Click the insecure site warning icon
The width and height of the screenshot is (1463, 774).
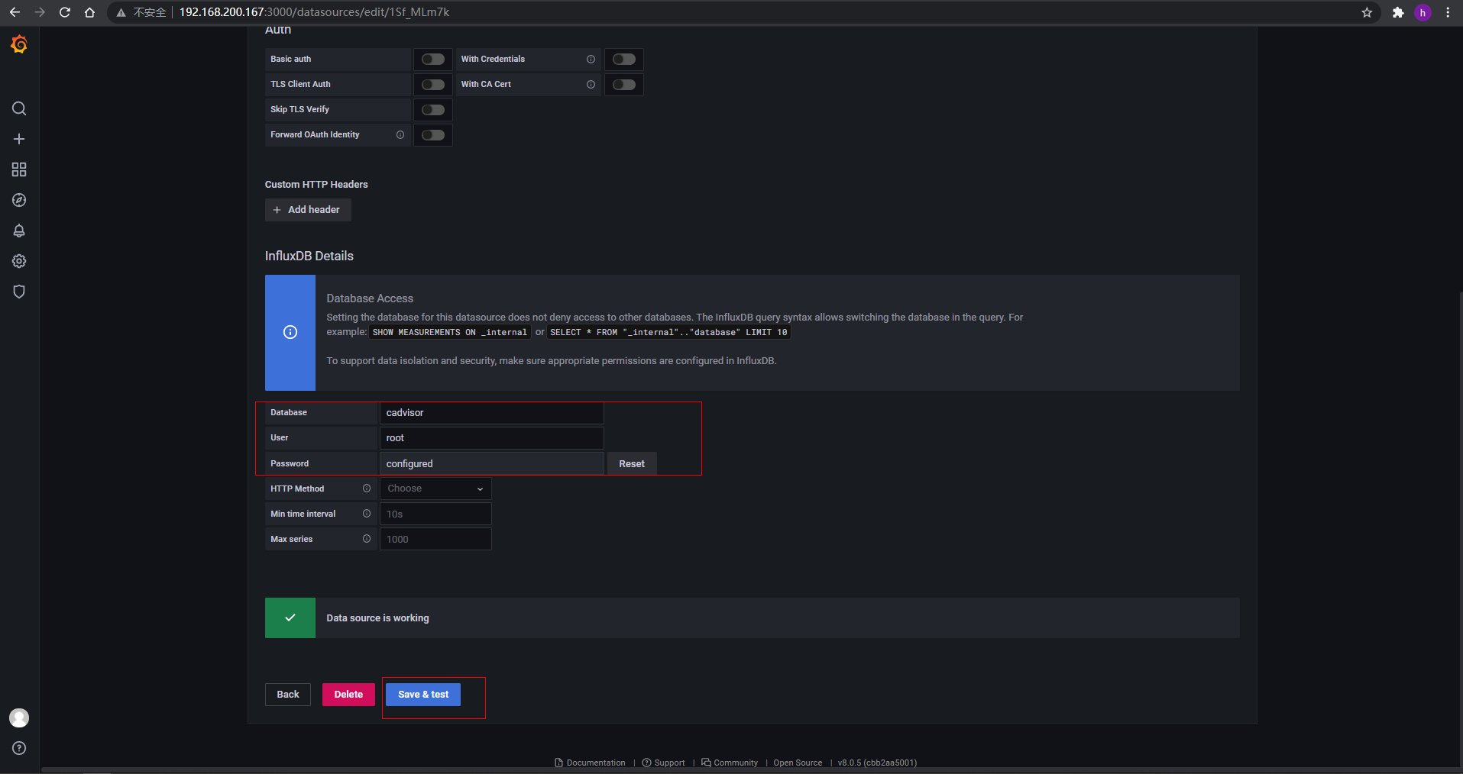(x=121, y=12)
